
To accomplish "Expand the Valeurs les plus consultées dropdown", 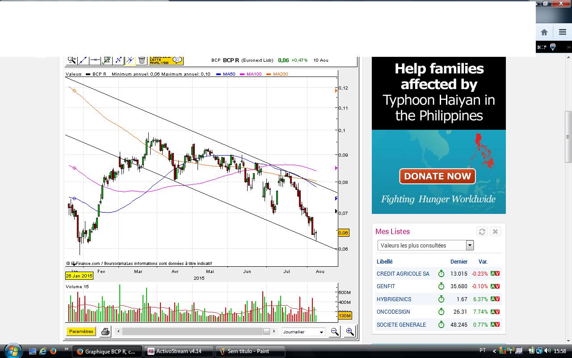I will (470, 245).
